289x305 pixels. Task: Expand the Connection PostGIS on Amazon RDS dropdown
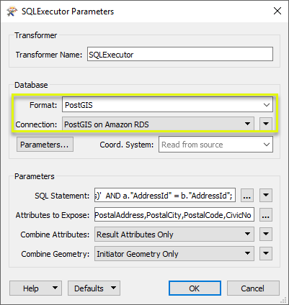(158, 124)
